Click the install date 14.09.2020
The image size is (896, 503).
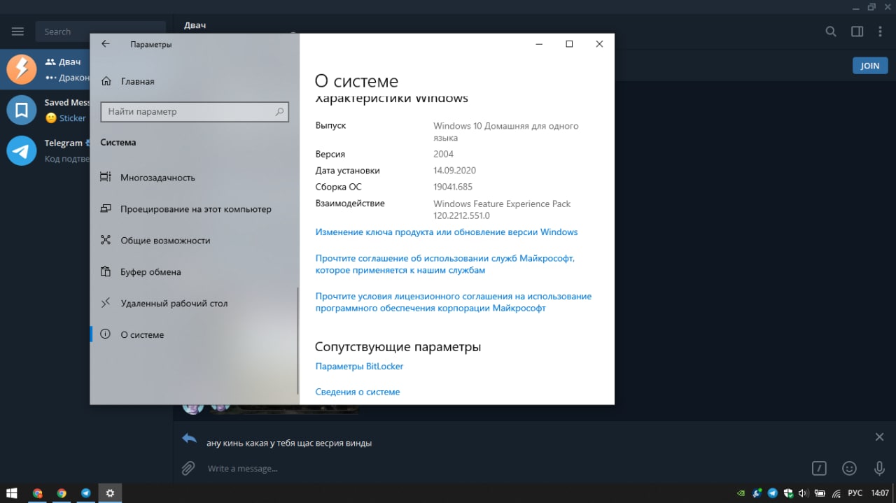click(454, 171)
